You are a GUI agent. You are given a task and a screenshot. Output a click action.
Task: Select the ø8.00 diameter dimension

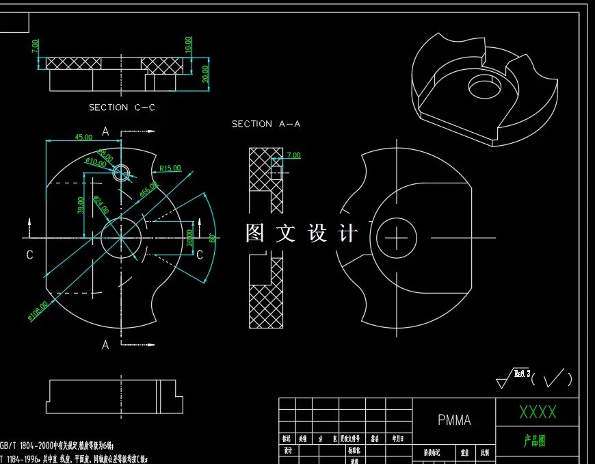(x=105, y=155)
